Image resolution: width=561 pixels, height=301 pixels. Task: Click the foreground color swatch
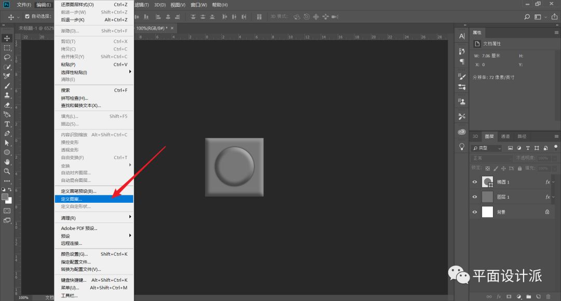5,197
